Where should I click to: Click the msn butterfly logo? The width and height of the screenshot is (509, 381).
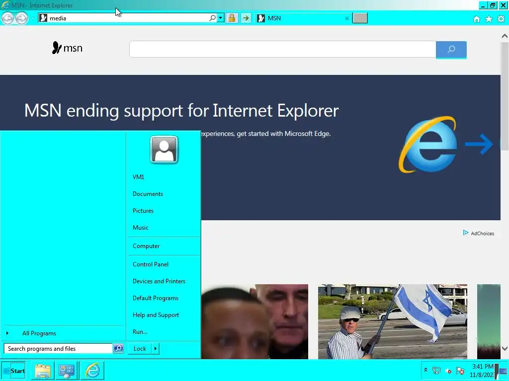coord(67,48)
